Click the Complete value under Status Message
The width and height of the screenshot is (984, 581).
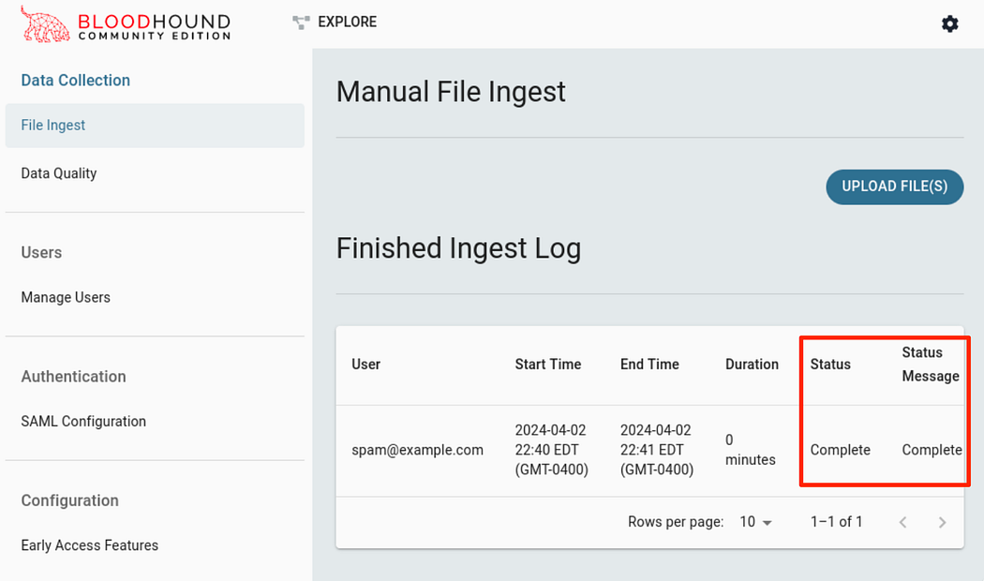pyautogui.click(x=932, y=450)
